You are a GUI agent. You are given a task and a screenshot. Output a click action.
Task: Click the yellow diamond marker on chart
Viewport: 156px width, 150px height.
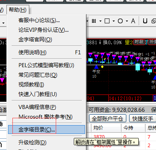[102, 67]
